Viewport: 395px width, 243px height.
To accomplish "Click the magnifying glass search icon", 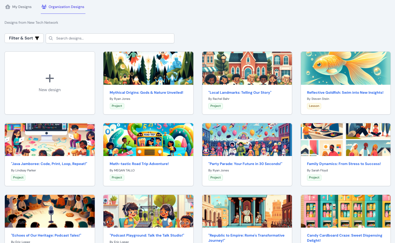I will point(51,38).
